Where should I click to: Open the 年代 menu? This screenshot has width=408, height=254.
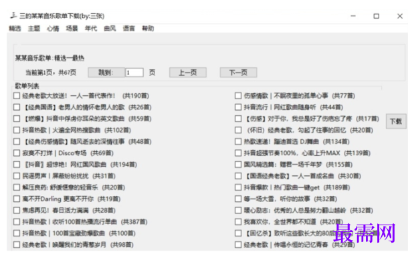point(91,28)
